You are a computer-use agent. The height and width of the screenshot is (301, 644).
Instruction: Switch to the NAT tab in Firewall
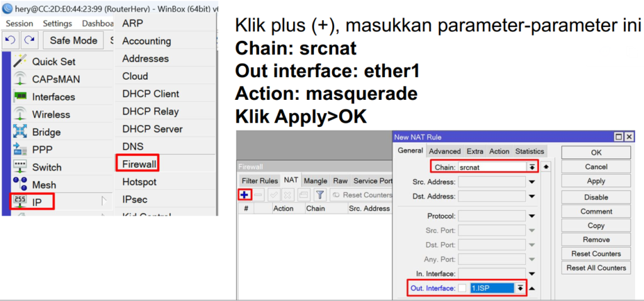pyautogui.click(x=291, y=180)
